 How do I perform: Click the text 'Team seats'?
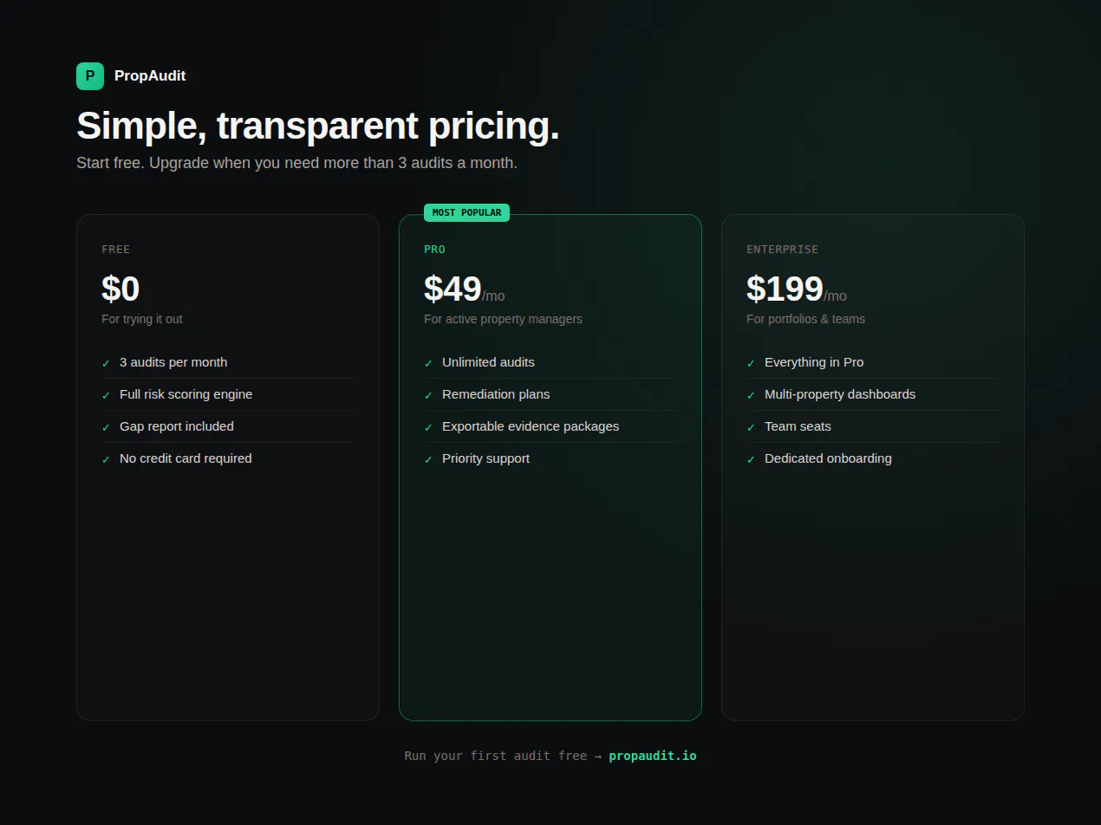pyautogui.click(x=798, y=426)
